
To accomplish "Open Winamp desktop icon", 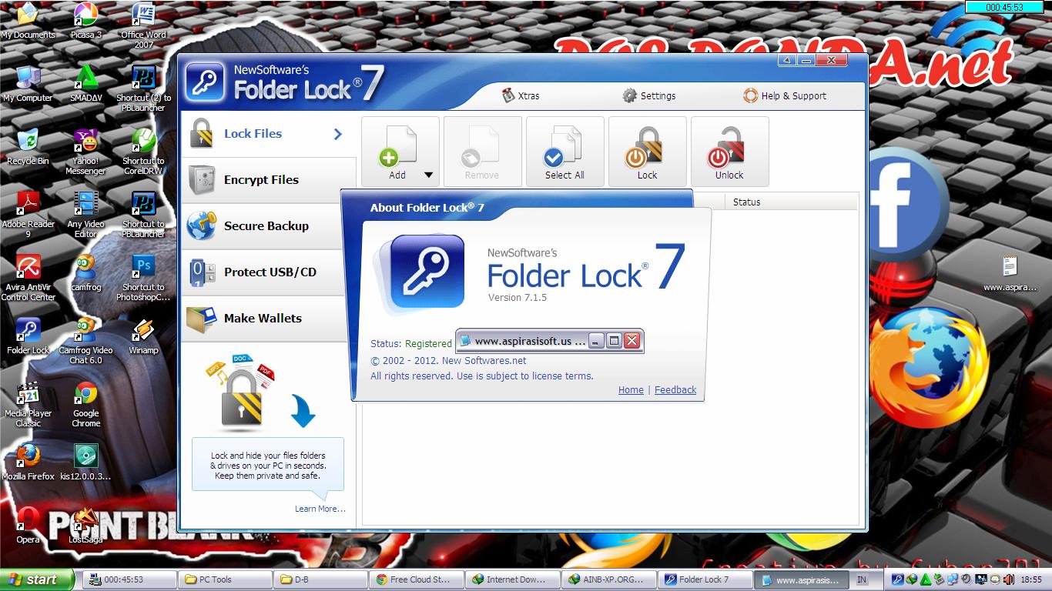I will [143, 336].
